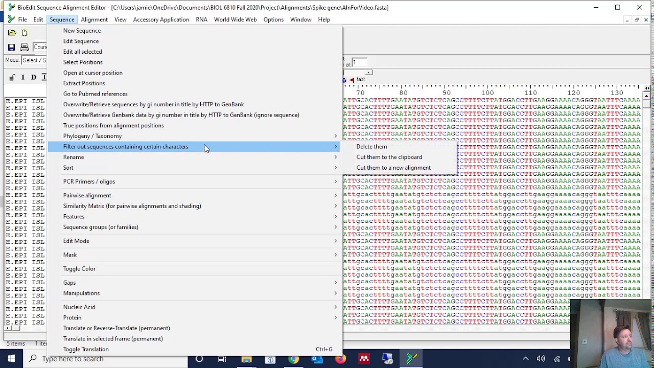Click the red-blue 'I' insert icon
The image size is (654, 368).
click(x=22, y=77)
